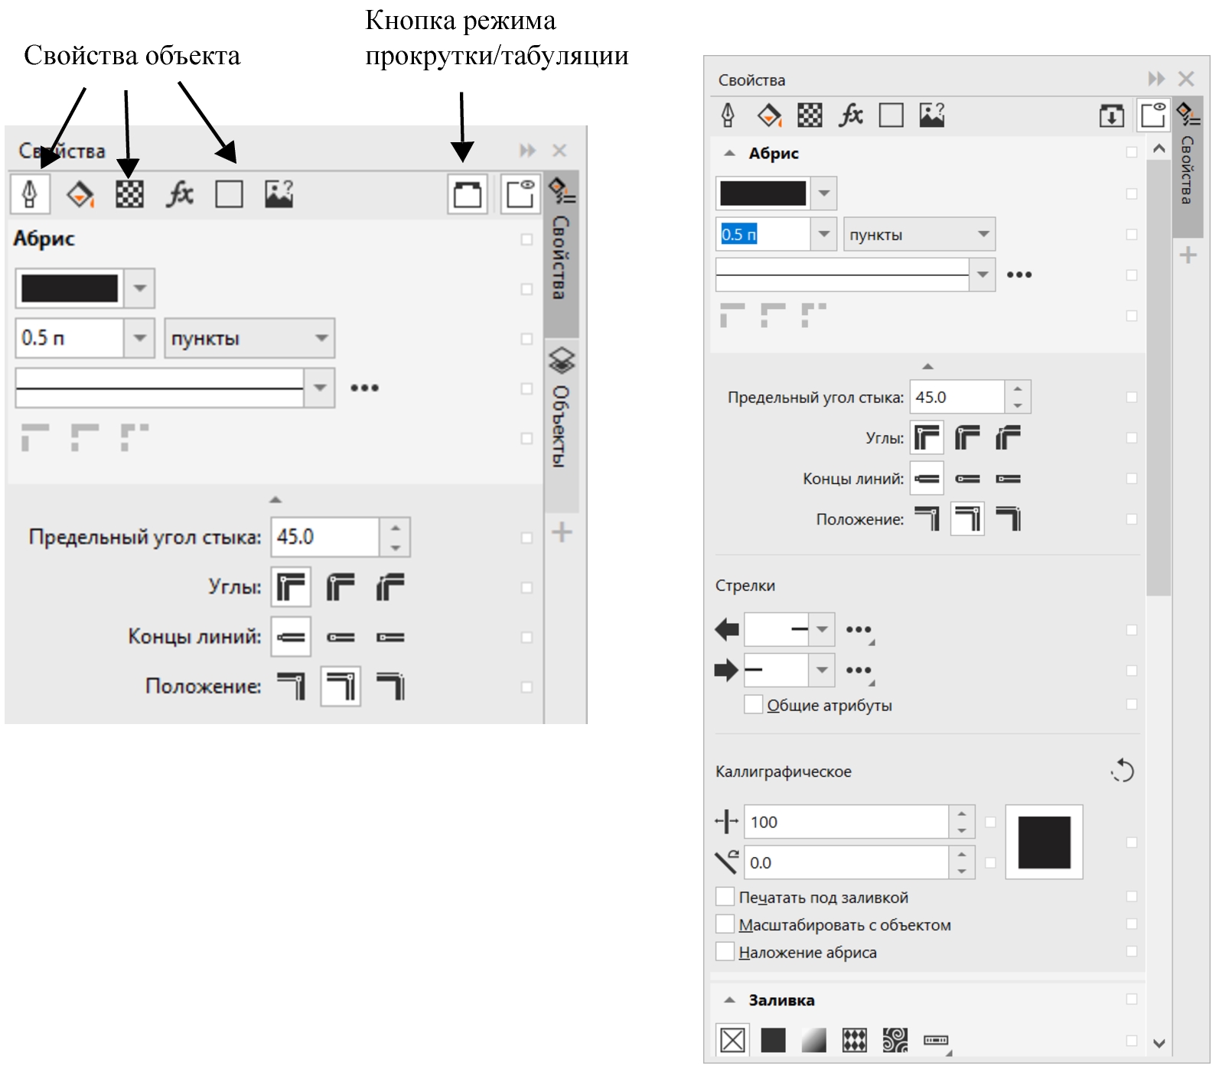Open fx effects icon in panel with Стрелки section
This screenshot has height=1072, width=1219.
click(850, 115)
